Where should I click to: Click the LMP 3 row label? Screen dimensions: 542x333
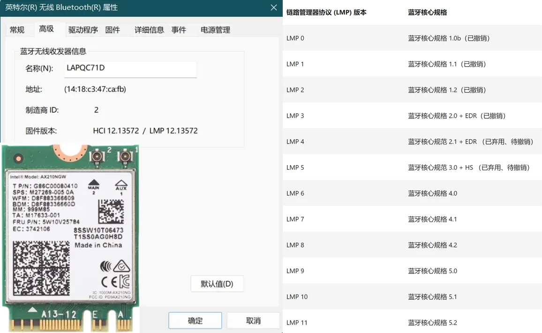point(295,116)
